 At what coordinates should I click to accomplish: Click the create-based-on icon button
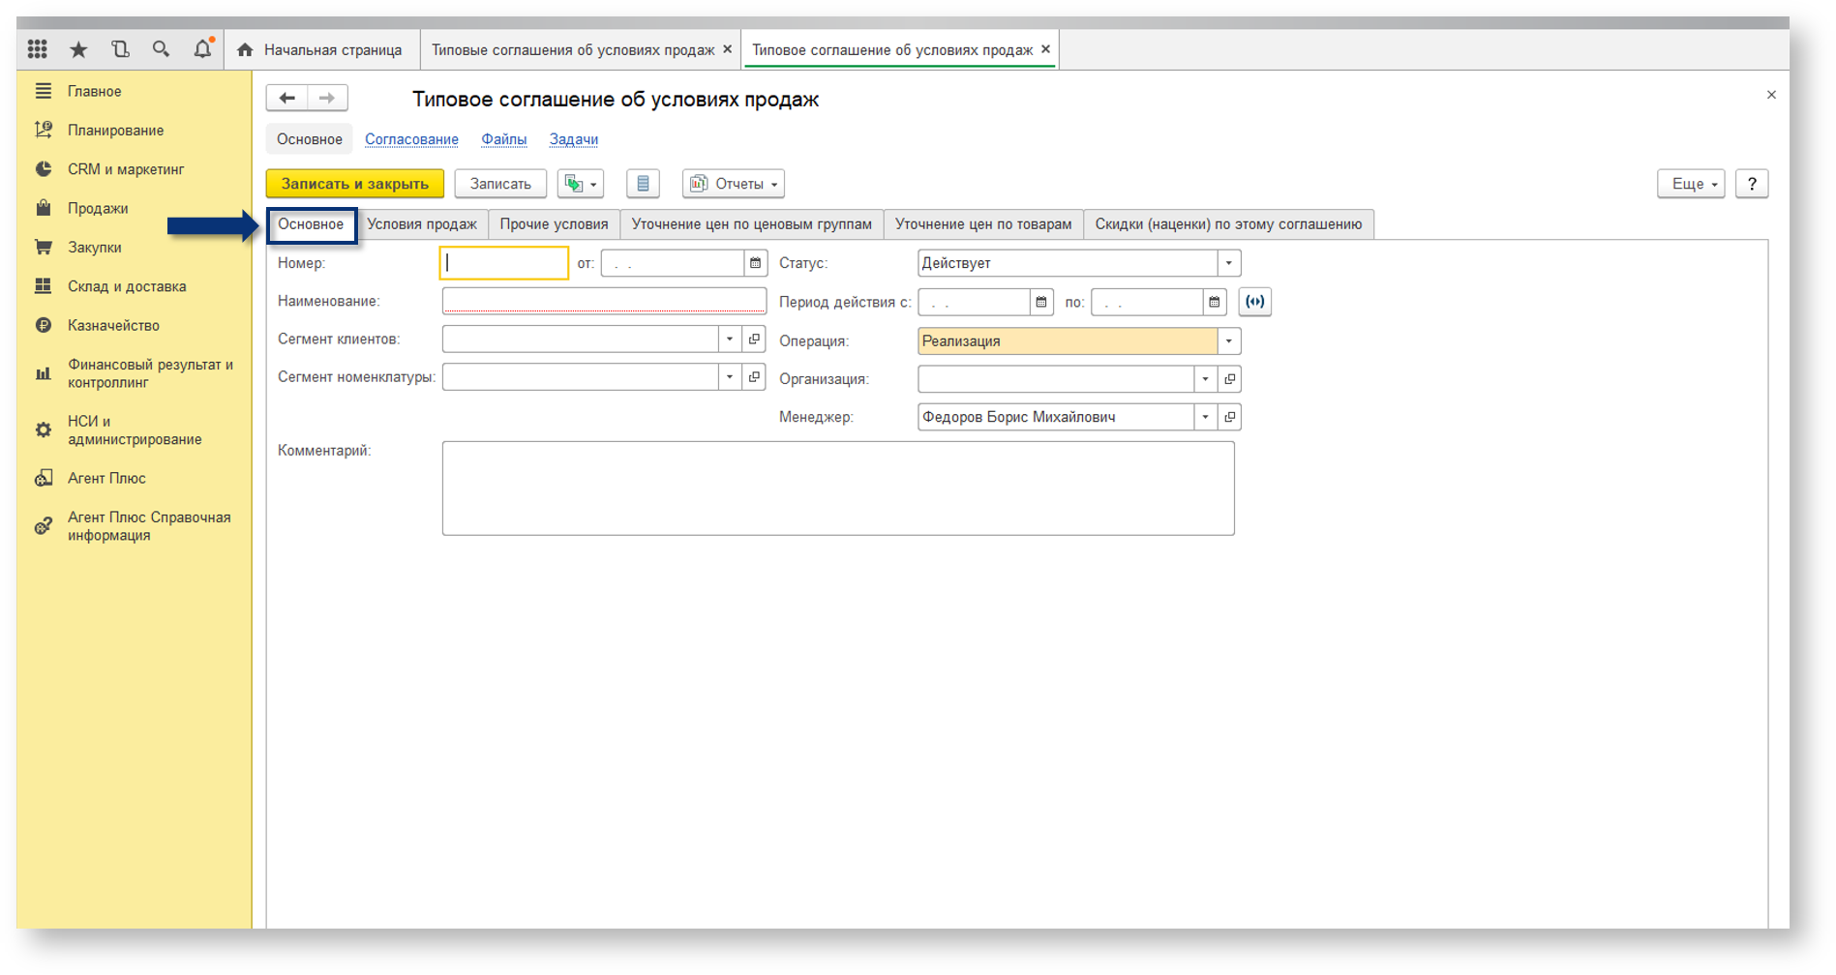coord(581,184)
